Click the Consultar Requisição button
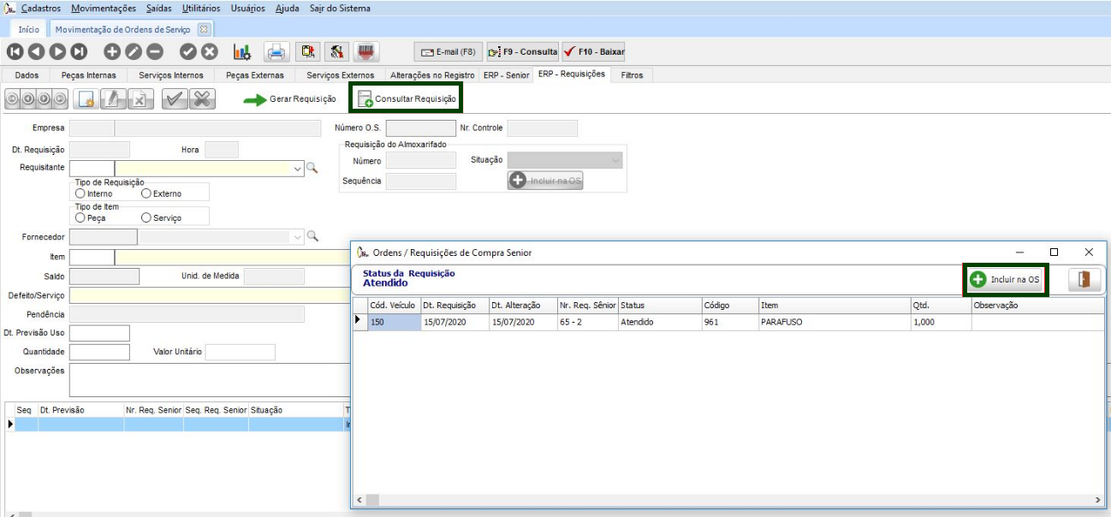 pyautogui.click(x=407, y=98)
